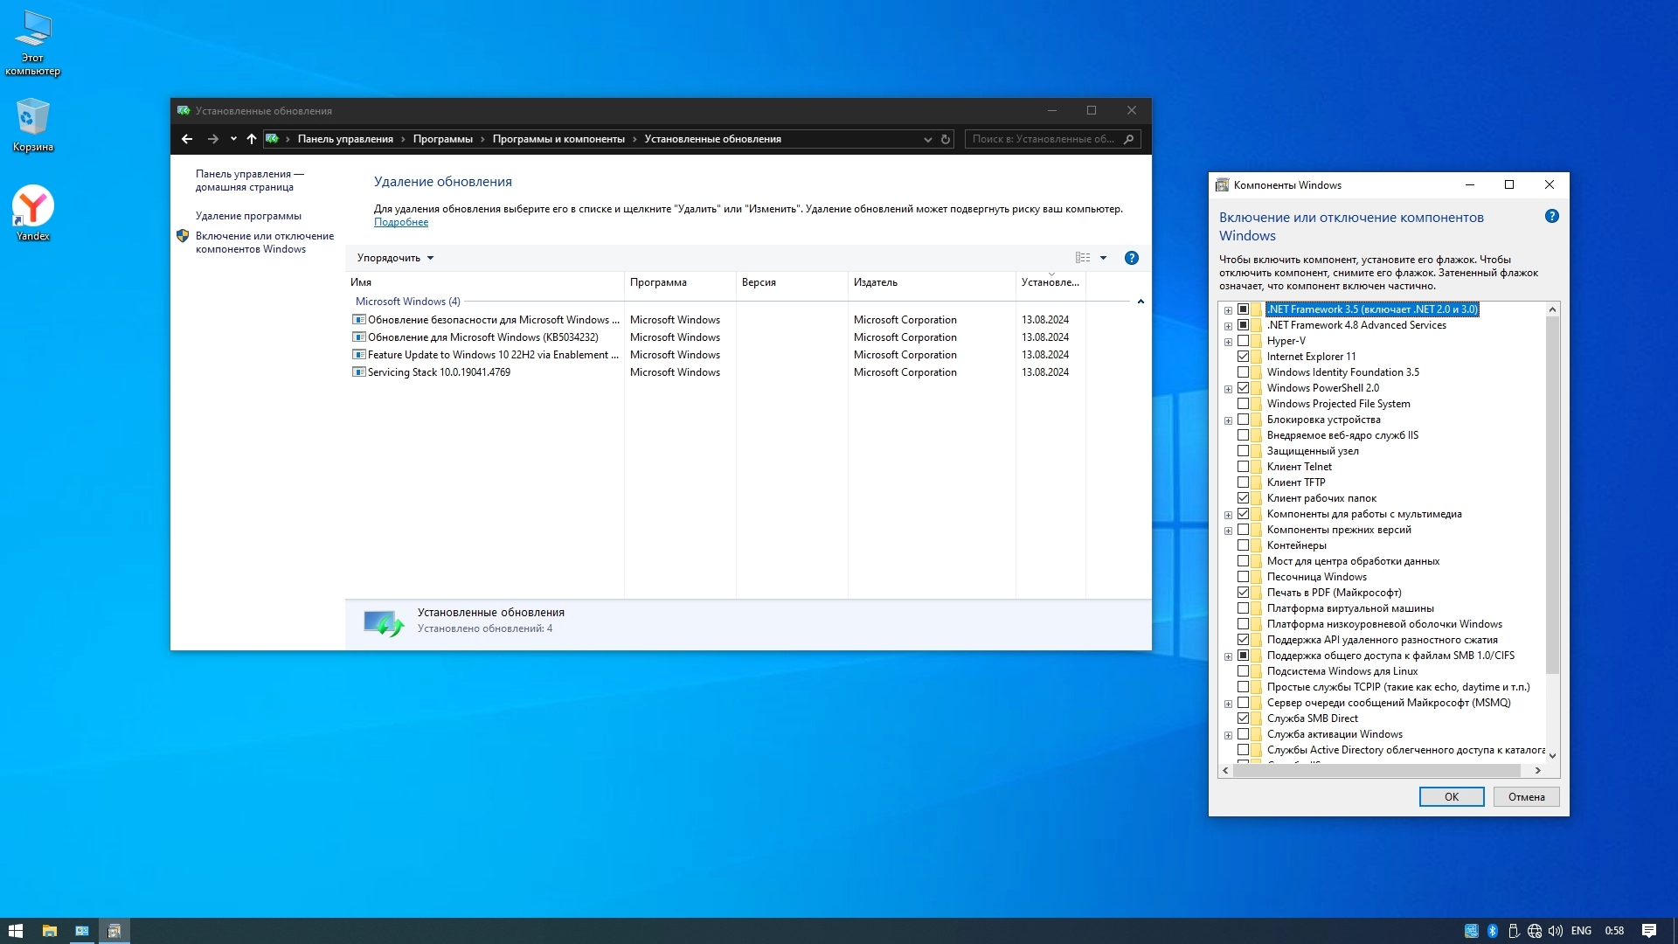Image resolution: width=1678 pixels, height=944 pixels.
Task: Click the Back navigation arrow
Action: [x=186, y=139]
